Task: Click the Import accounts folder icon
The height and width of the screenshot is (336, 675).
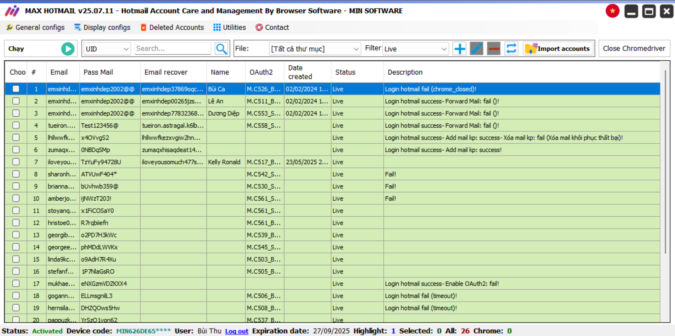Action: point(531,49)
